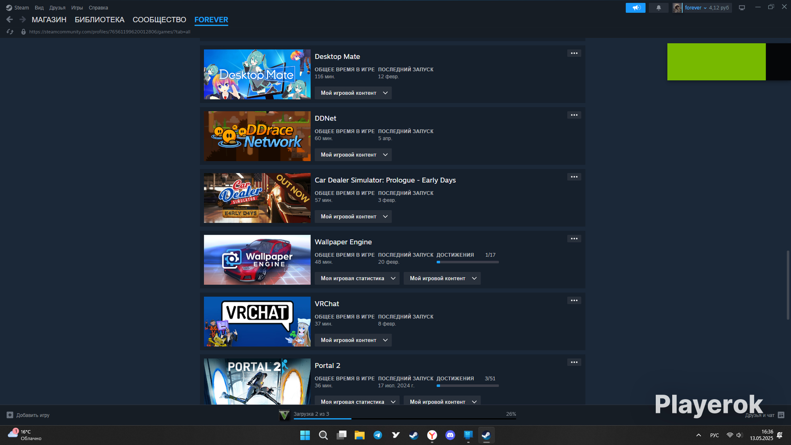The image size is (791, 445).
Task: Launch File Explorer from the taskbar
Action: tap(359, 435)
